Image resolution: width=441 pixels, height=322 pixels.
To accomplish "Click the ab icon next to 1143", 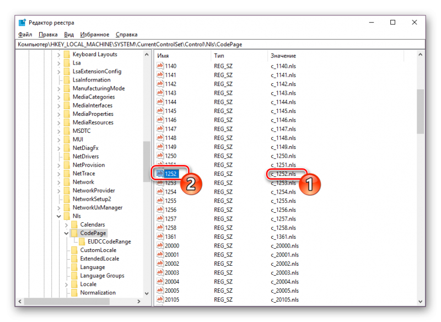I will tap(160, 93).
